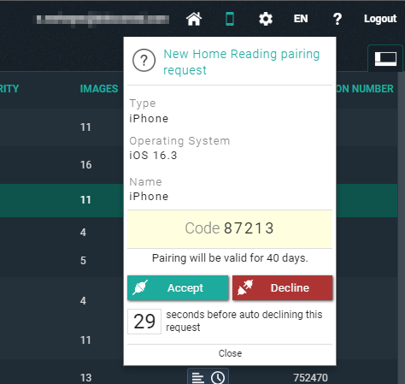Open the mobile device pairing icon
The image size is (405, 384).
pos(230,19)
